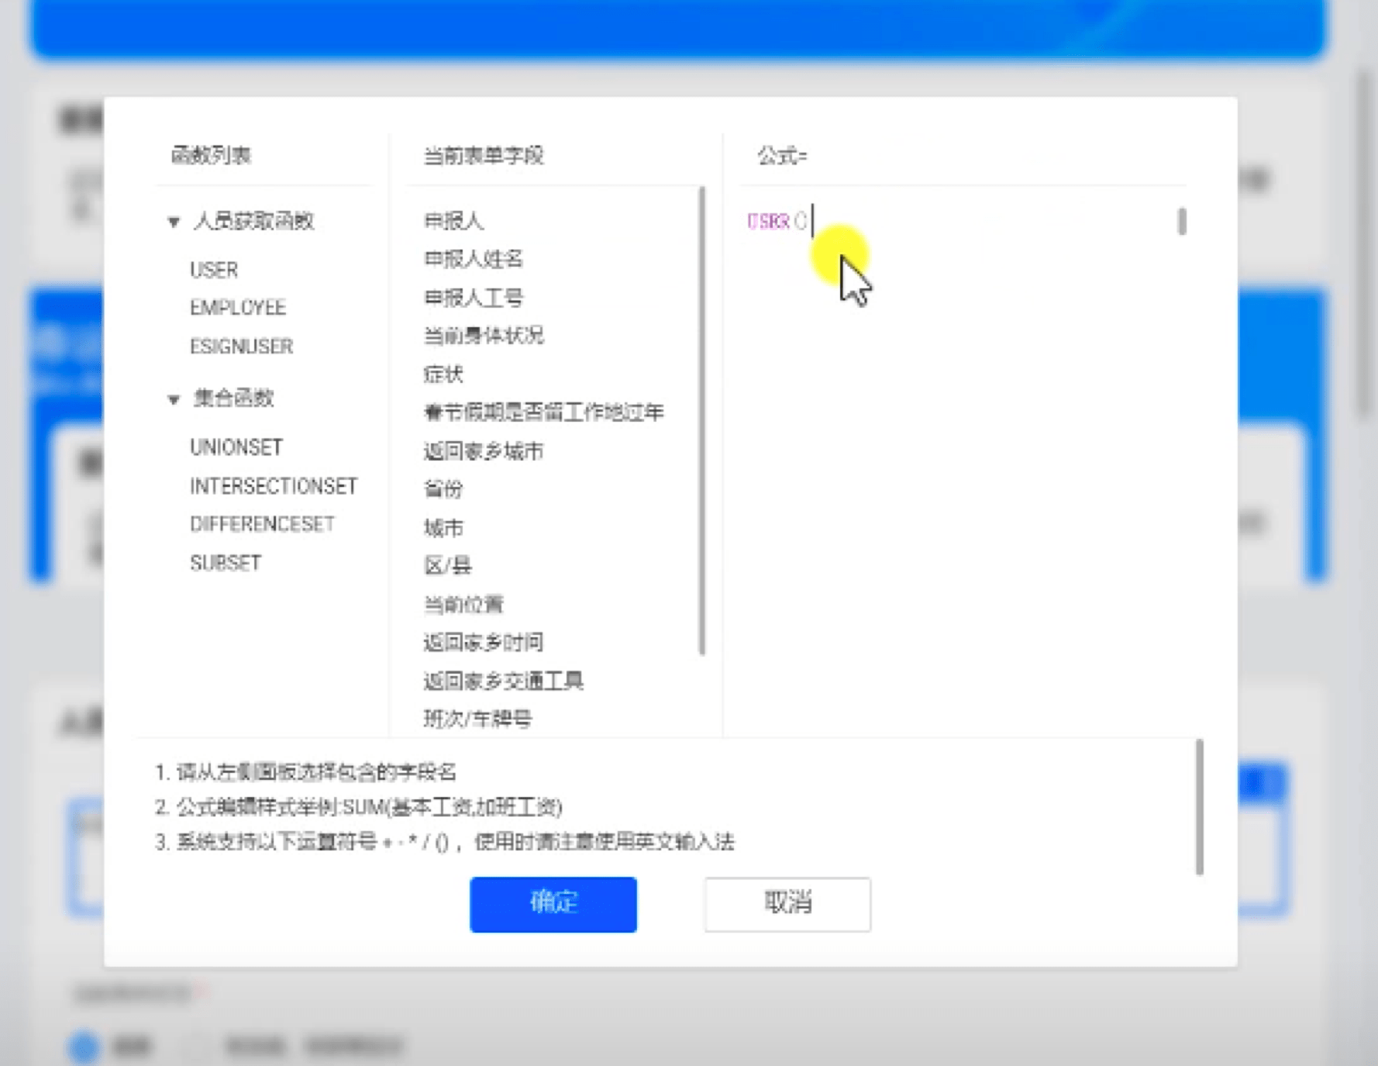Screen dimensions: 1378x1066
Task: Pick the UNIONSET function
Action: [236, 447]
